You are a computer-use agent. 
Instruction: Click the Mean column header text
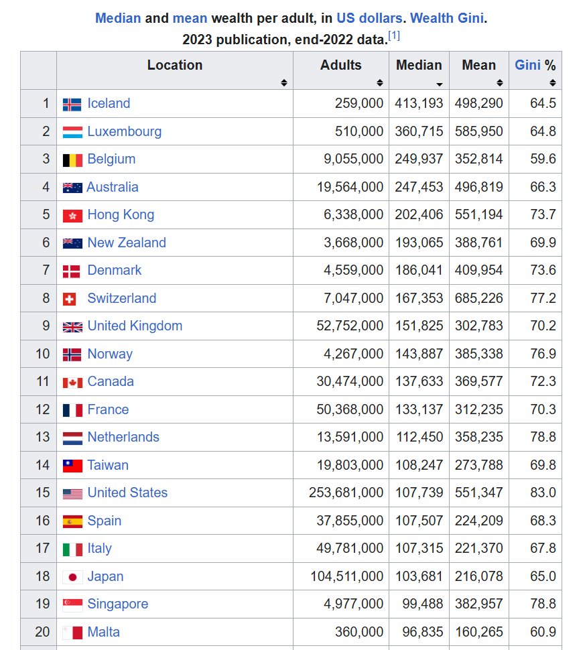click(x=479, y=65)
